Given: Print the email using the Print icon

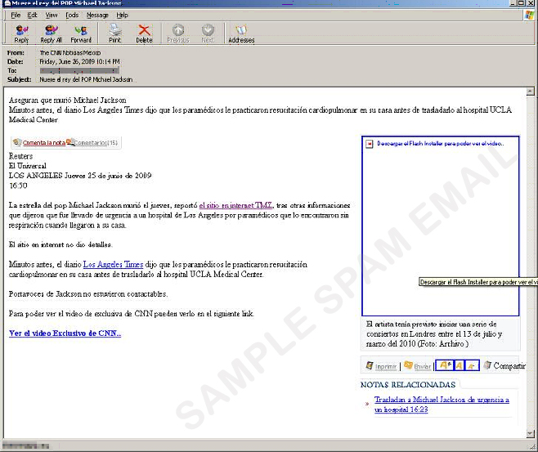Looking at the screenshot, I should tap(115, 32).
